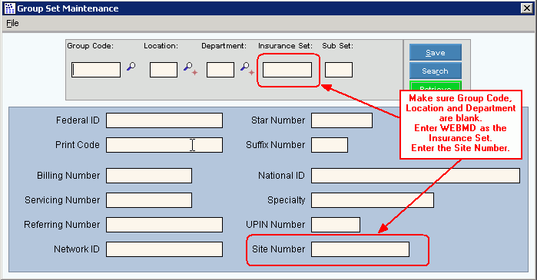
Task: Click inside the Print Code field
Action: click(x=164, y=145)
